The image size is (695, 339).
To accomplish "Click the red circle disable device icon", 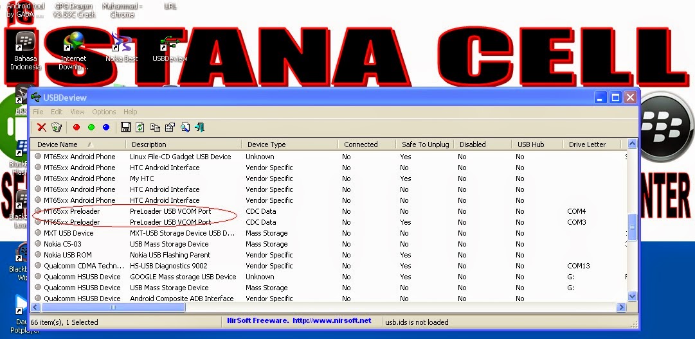I will coord(77,128).
